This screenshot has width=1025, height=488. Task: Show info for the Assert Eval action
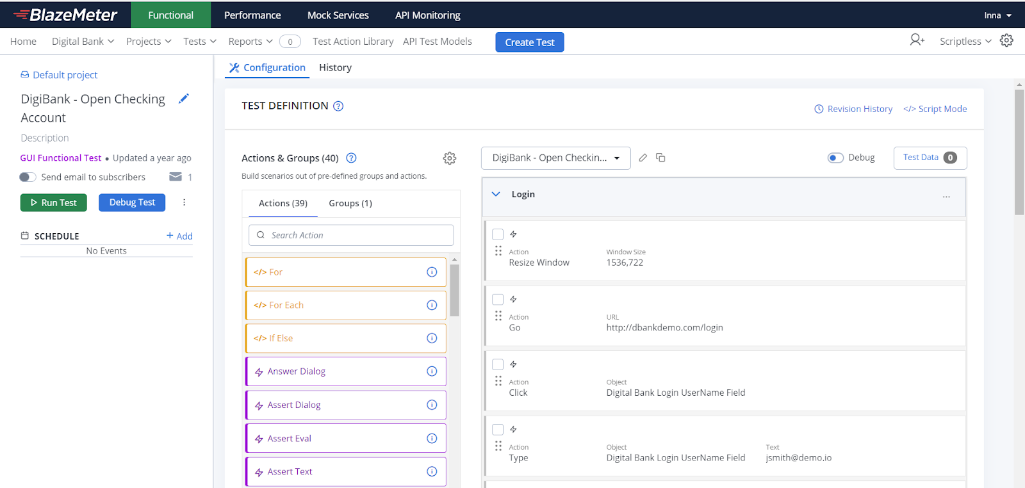(432, 439)
